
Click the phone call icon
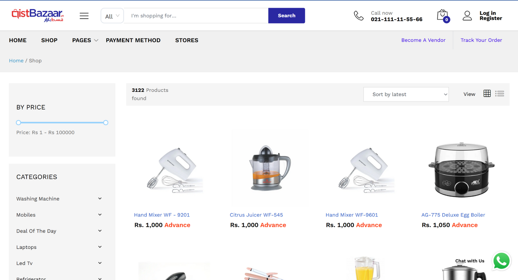tap(359, 16)
